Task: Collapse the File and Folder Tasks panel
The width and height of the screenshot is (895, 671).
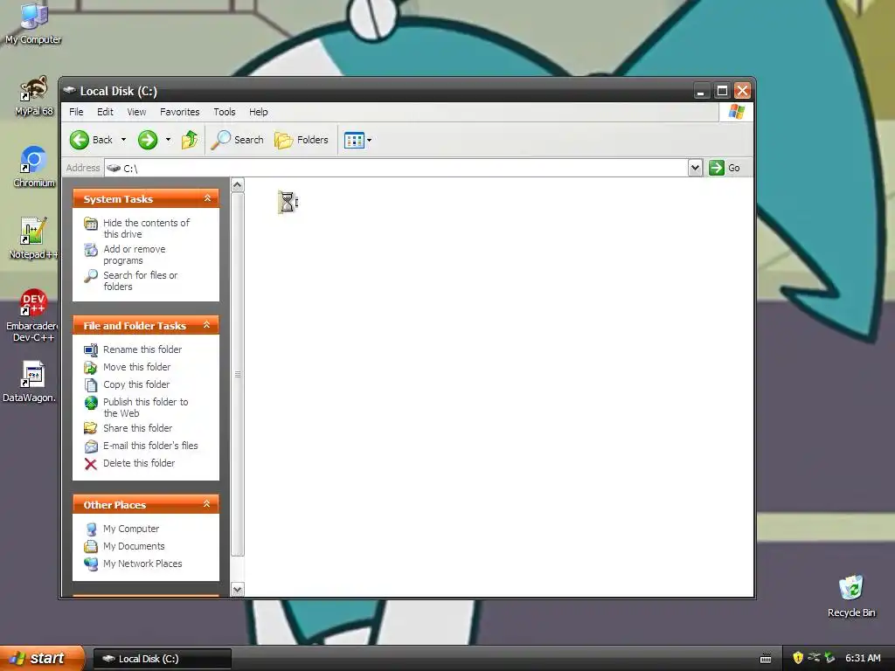Action: point(207,325)
